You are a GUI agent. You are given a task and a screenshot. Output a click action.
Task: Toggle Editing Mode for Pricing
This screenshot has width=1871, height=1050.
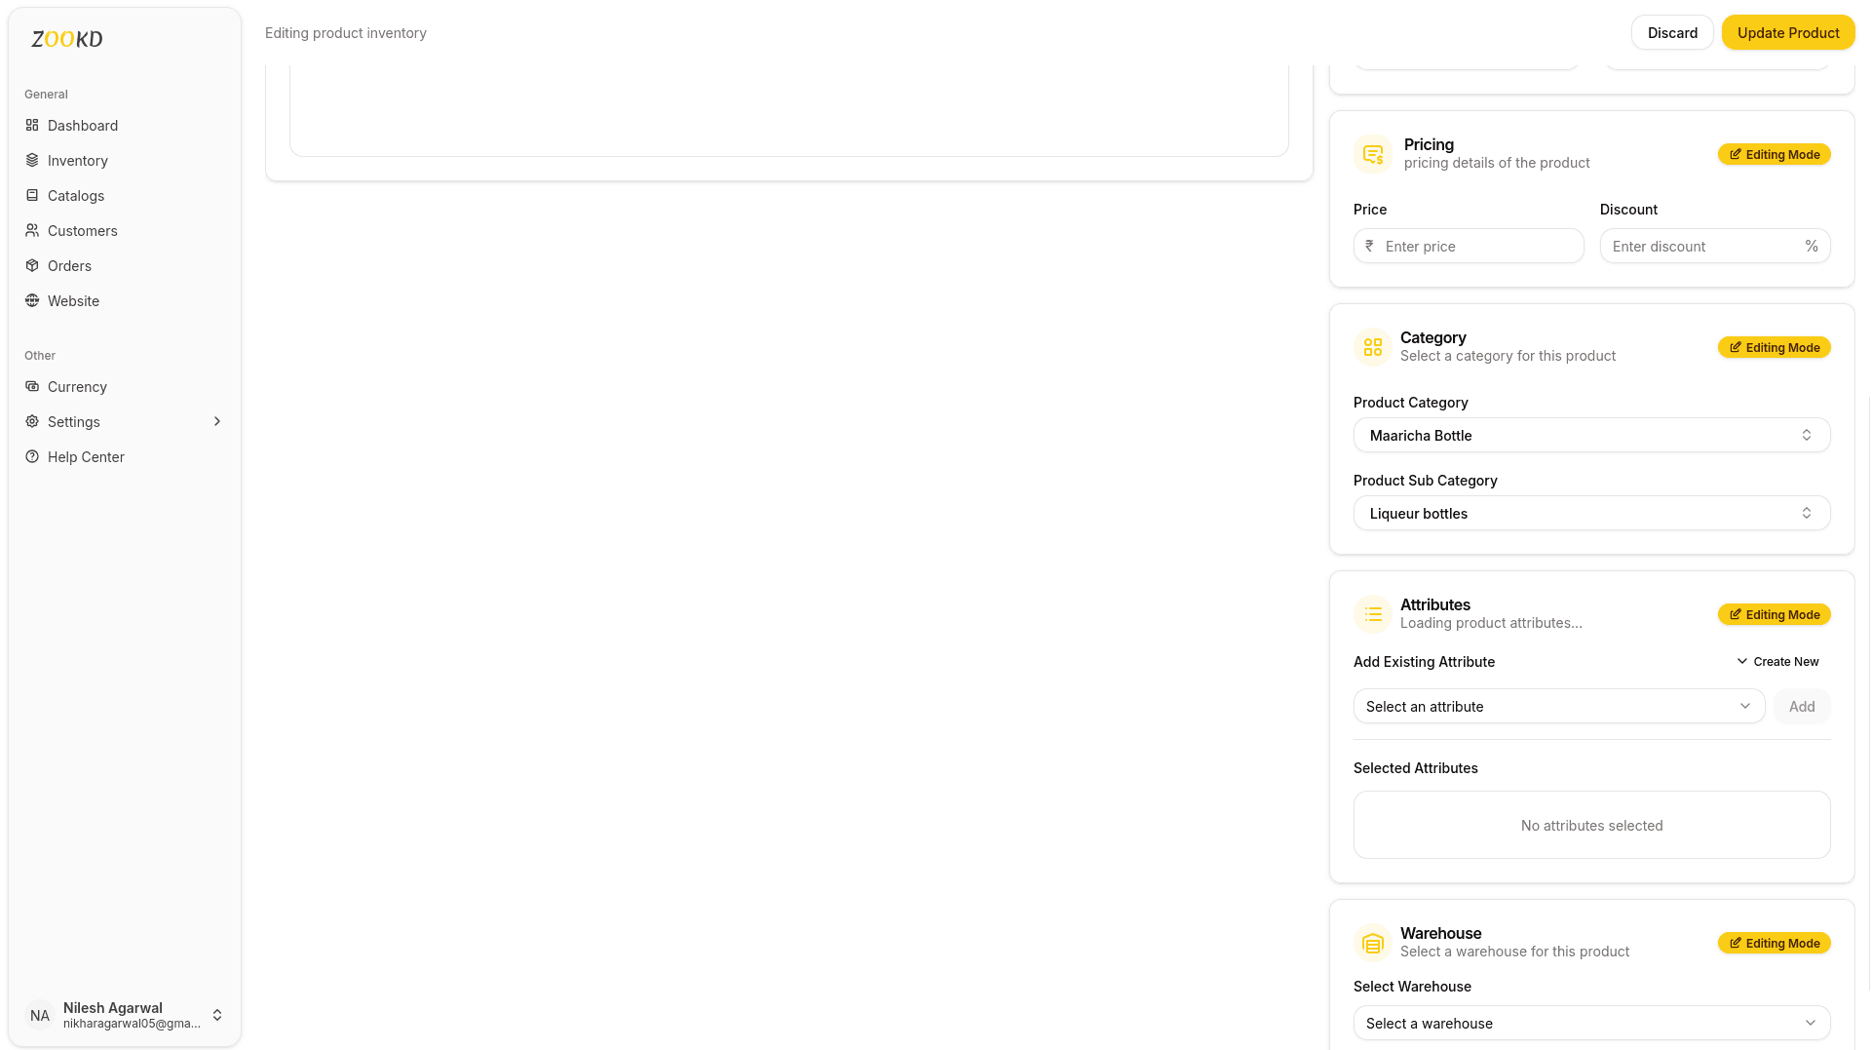click(x=1774, y=154)
